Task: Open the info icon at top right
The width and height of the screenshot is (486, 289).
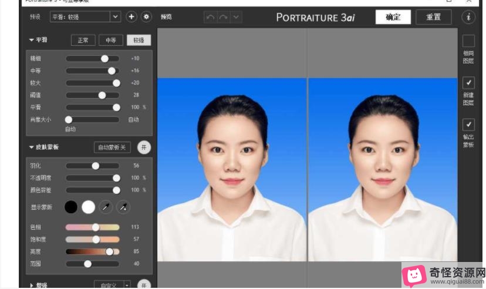Action: click(468, 17)
